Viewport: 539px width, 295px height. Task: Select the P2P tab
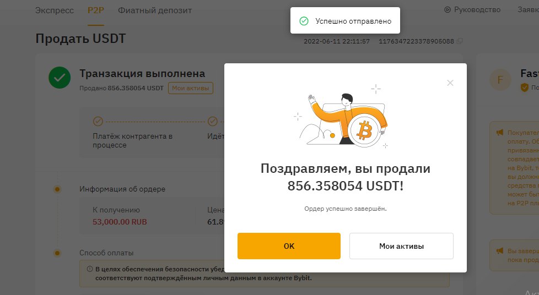click(95, 10)
